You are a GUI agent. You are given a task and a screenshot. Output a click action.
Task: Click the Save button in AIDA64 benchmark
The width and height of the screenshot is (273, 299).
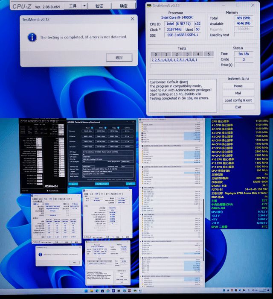coord(73,184)
